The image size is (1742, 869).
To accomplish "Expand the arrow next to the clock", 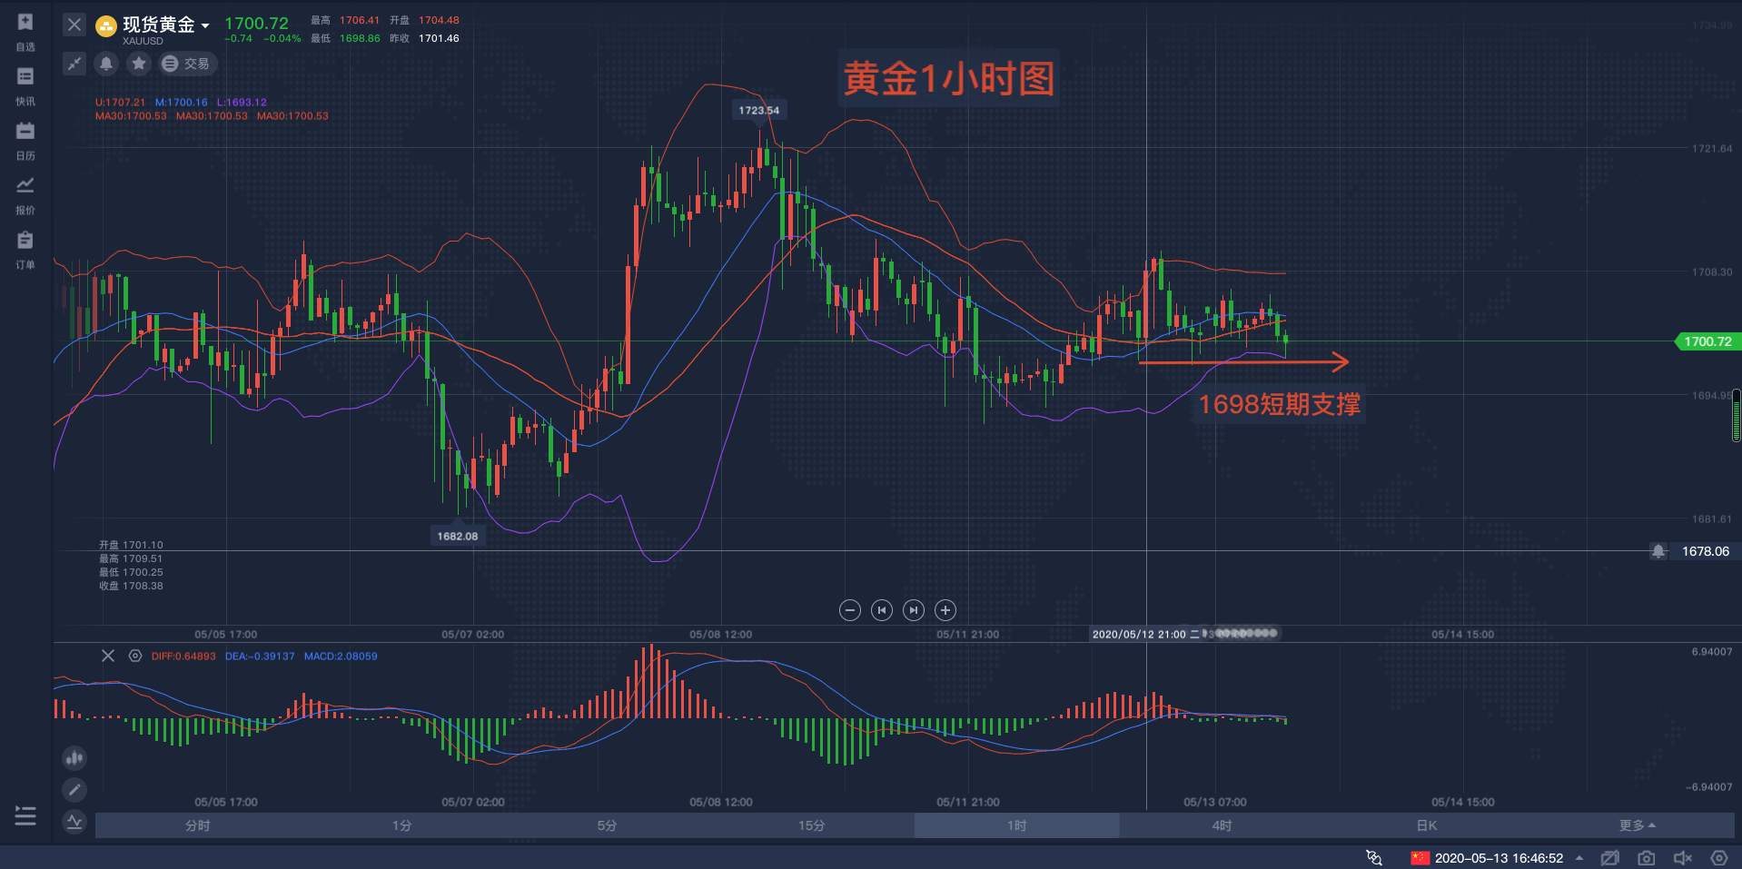I will pyautogui.click(x=1579, y=857).
